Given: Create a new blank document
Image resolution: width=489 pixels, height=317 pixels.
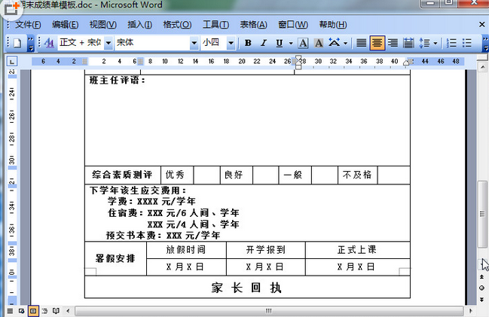Looking at the screenshot, I should (x=17, y=43).
